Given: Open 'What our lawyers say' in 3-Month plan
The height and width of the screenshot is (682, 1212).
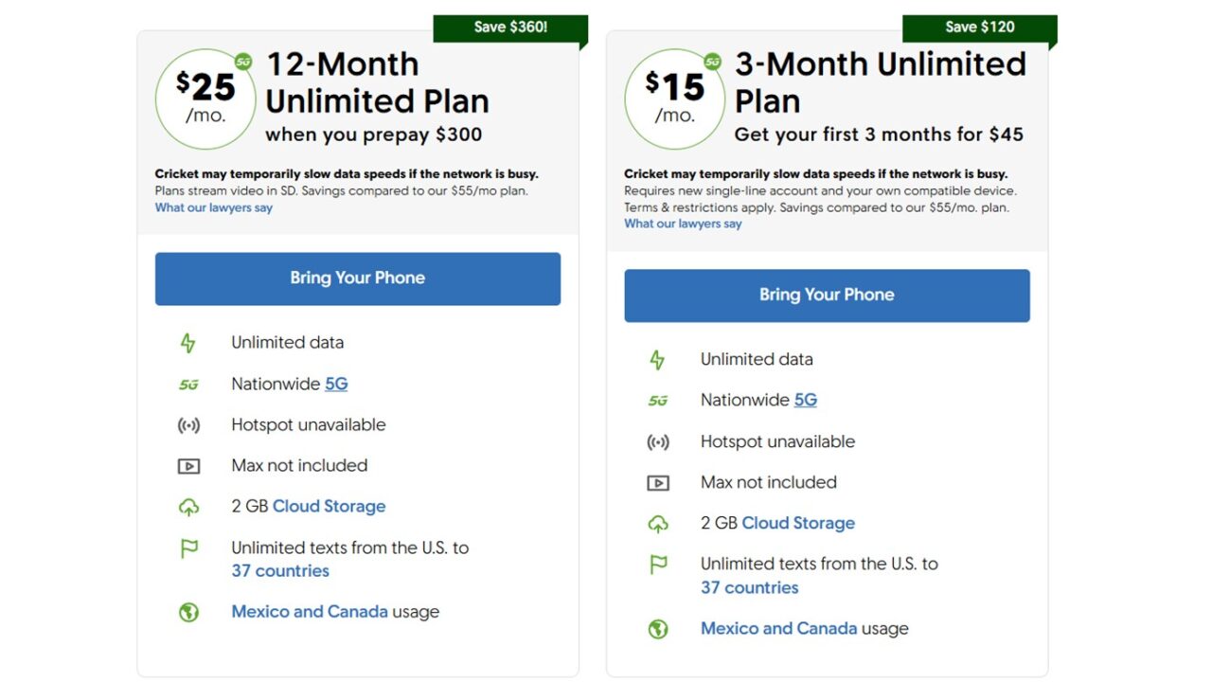Looking at the screenshot, I should tap(683, 224).
